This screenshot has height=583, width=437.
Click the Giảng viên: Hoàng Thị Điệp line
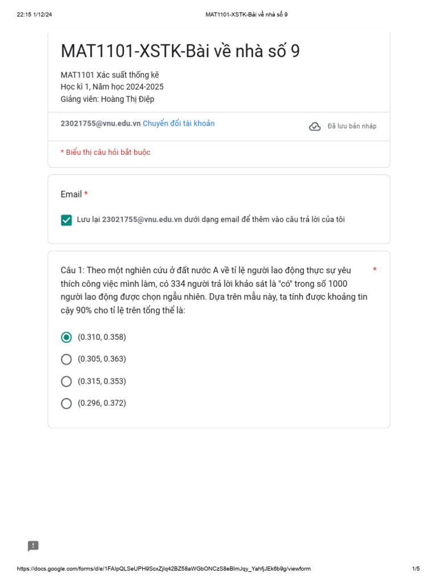tap(108, 99)
